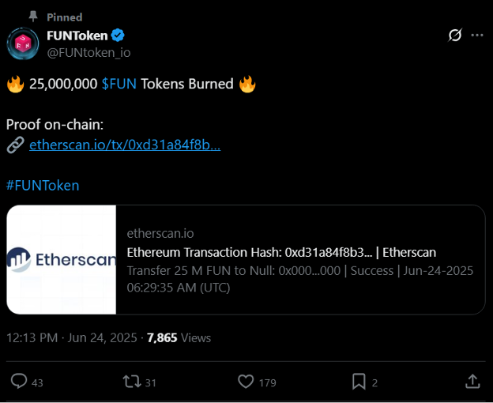Click the blue verified badge
Viewport: 493px width, 403px height.
click(118, 36)
